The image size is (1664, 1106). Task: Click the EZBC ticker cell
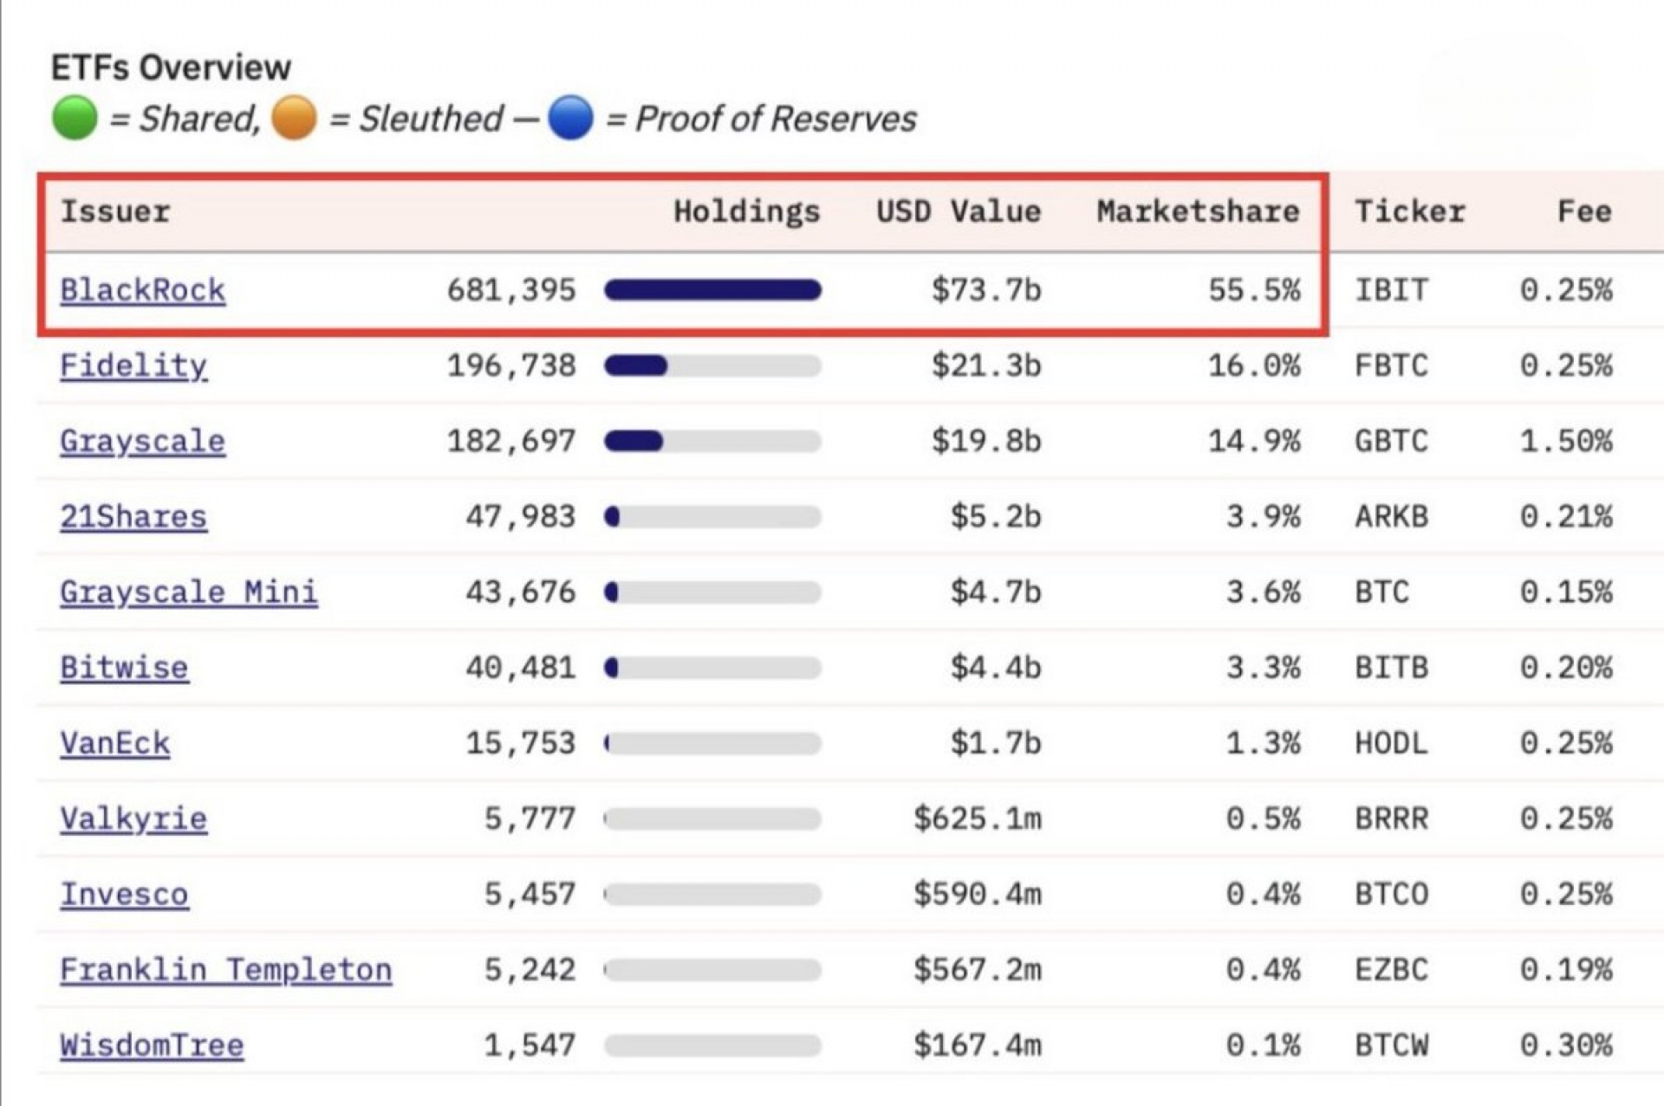pos(1391,970)
